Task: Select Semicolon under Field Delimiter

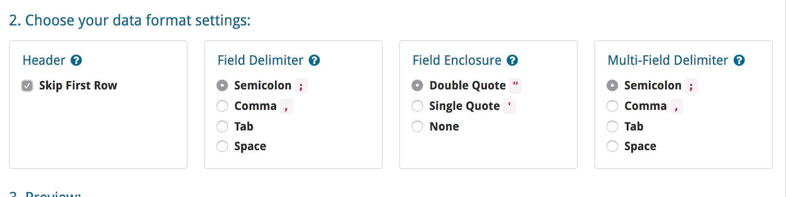Action: coord(222,85)
